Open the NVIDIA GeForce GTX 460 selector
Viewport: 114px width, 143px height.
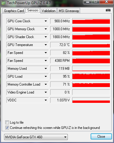[36, 137]
